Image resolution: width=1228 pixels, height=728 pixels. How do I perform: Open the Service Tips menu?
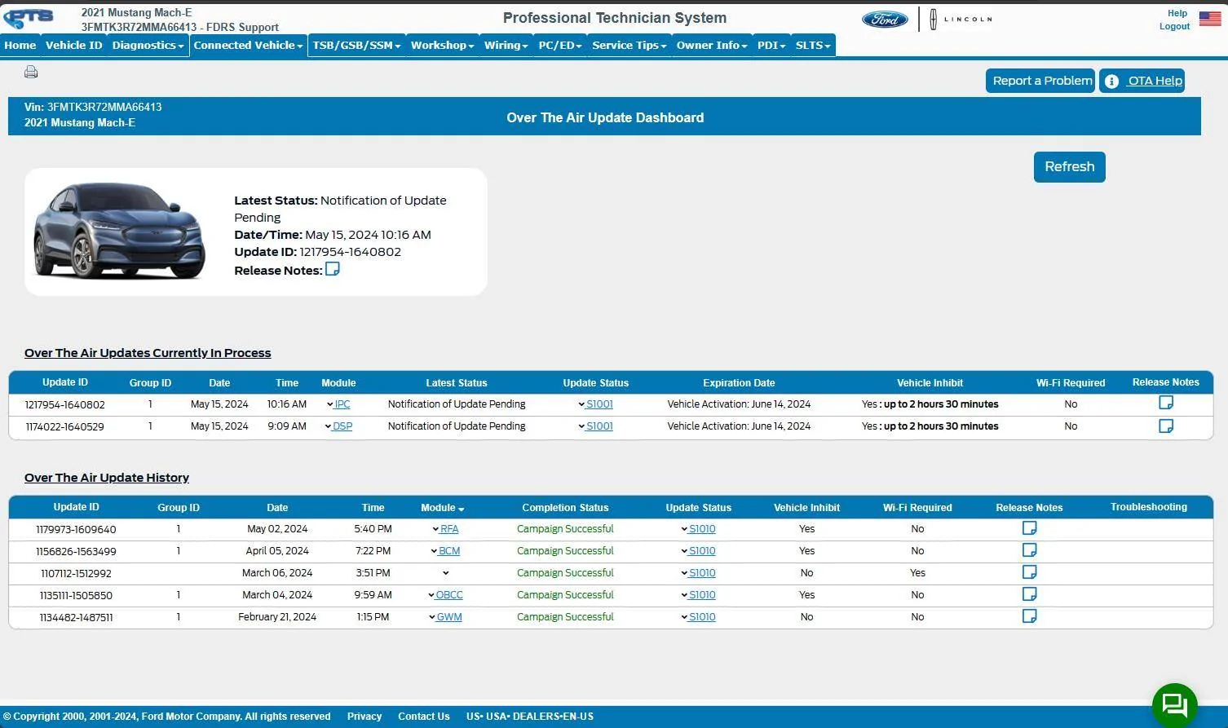click(x=629, y=46)
